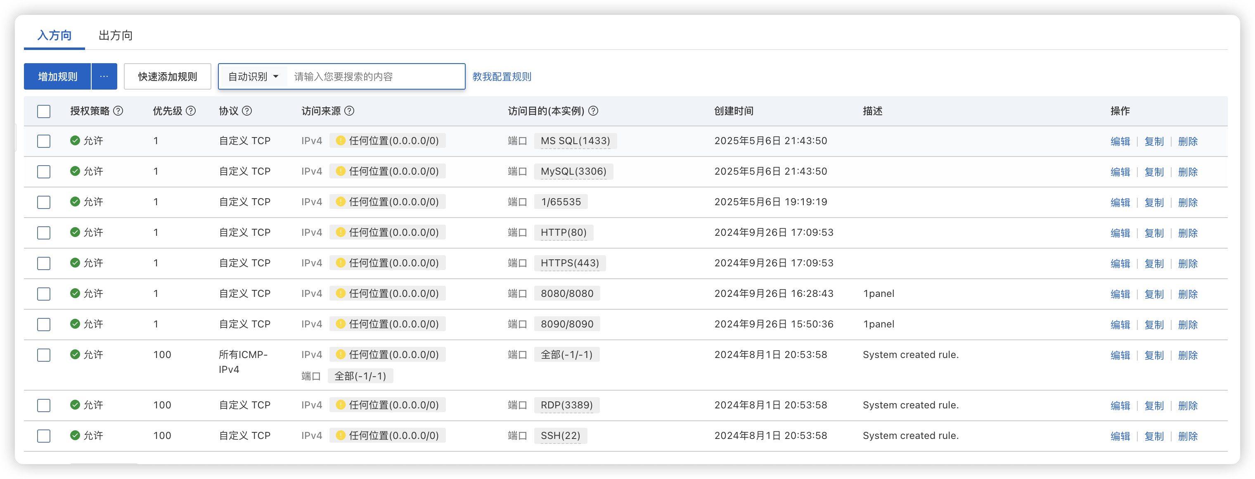Click the 1panel description in the 8080/8080 row

(x=878, y=293)
